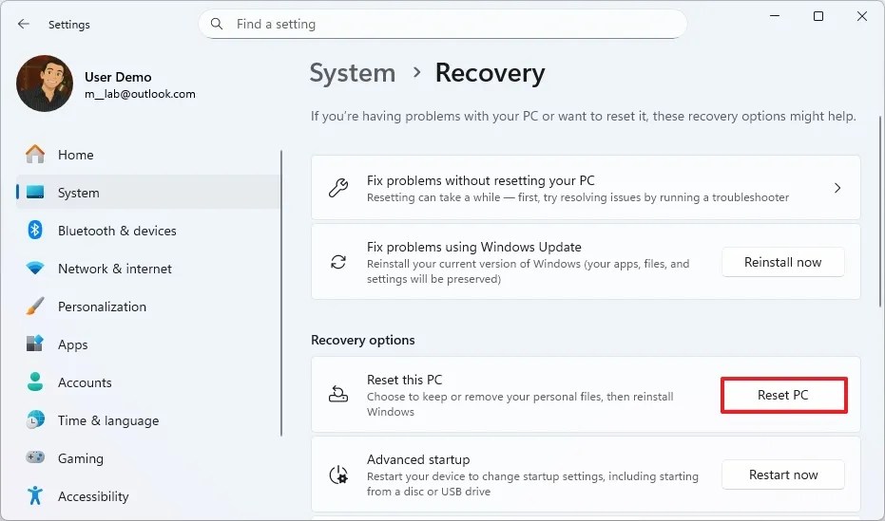
Task: Select System in the sidebar
Action: tap(148, 192)
